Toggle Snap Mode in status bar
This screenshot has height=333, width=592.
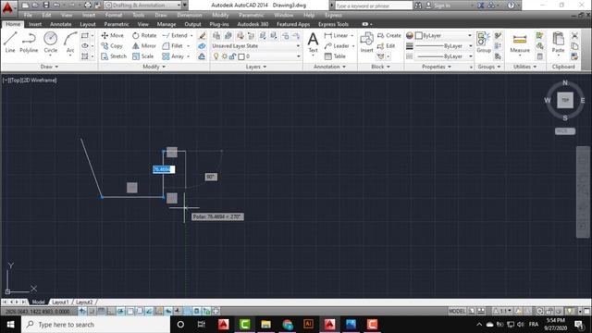pos(92,311)
